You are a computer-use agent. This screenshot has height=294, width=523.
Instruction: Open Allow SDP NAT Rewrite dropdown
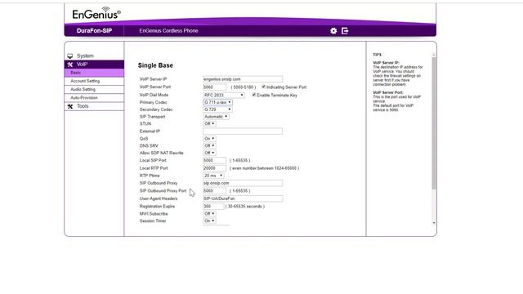coord(209,153)
